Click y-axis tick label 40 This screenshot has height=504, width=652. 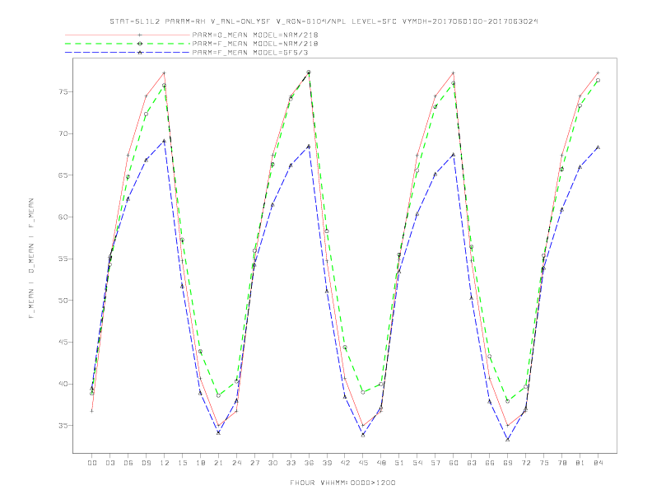point(63,384)
